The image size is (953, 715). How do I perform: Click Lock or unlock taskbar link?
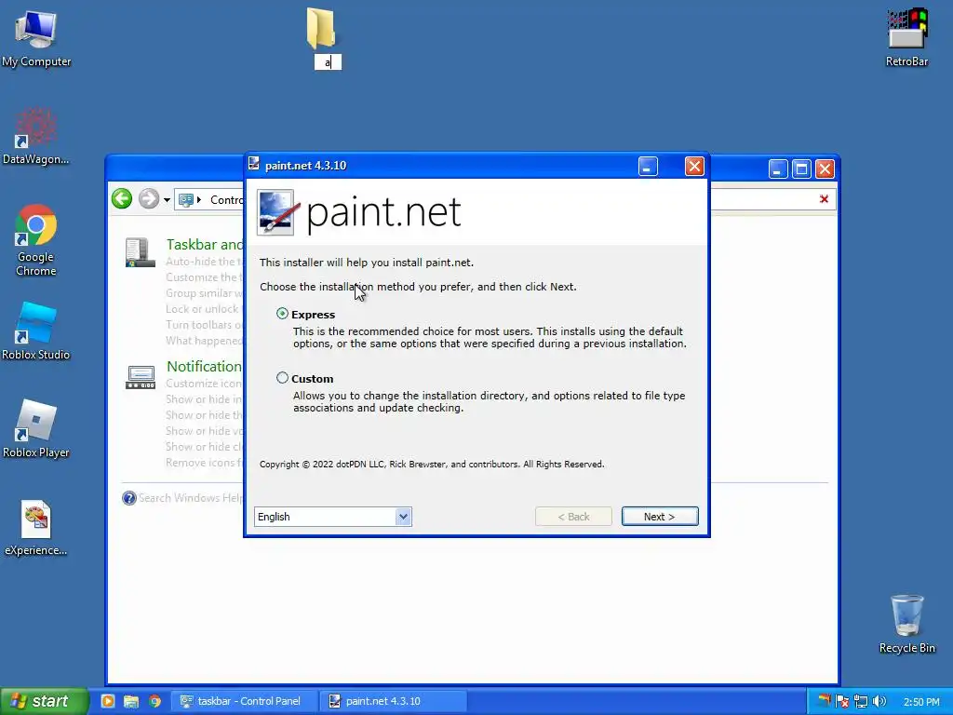pos(204,309)
